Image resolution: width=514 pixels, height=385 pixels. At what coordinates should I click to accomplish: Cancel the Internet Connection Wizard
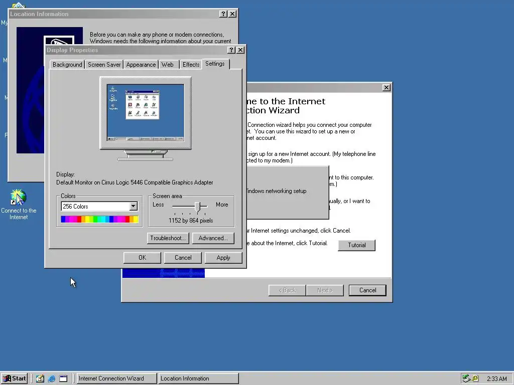coord(367,290)
